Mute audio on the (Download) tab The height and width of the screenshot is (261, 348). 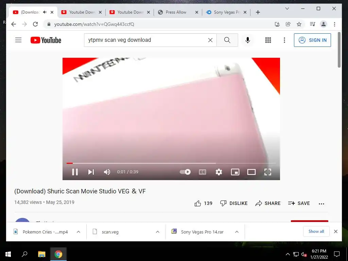45,12
